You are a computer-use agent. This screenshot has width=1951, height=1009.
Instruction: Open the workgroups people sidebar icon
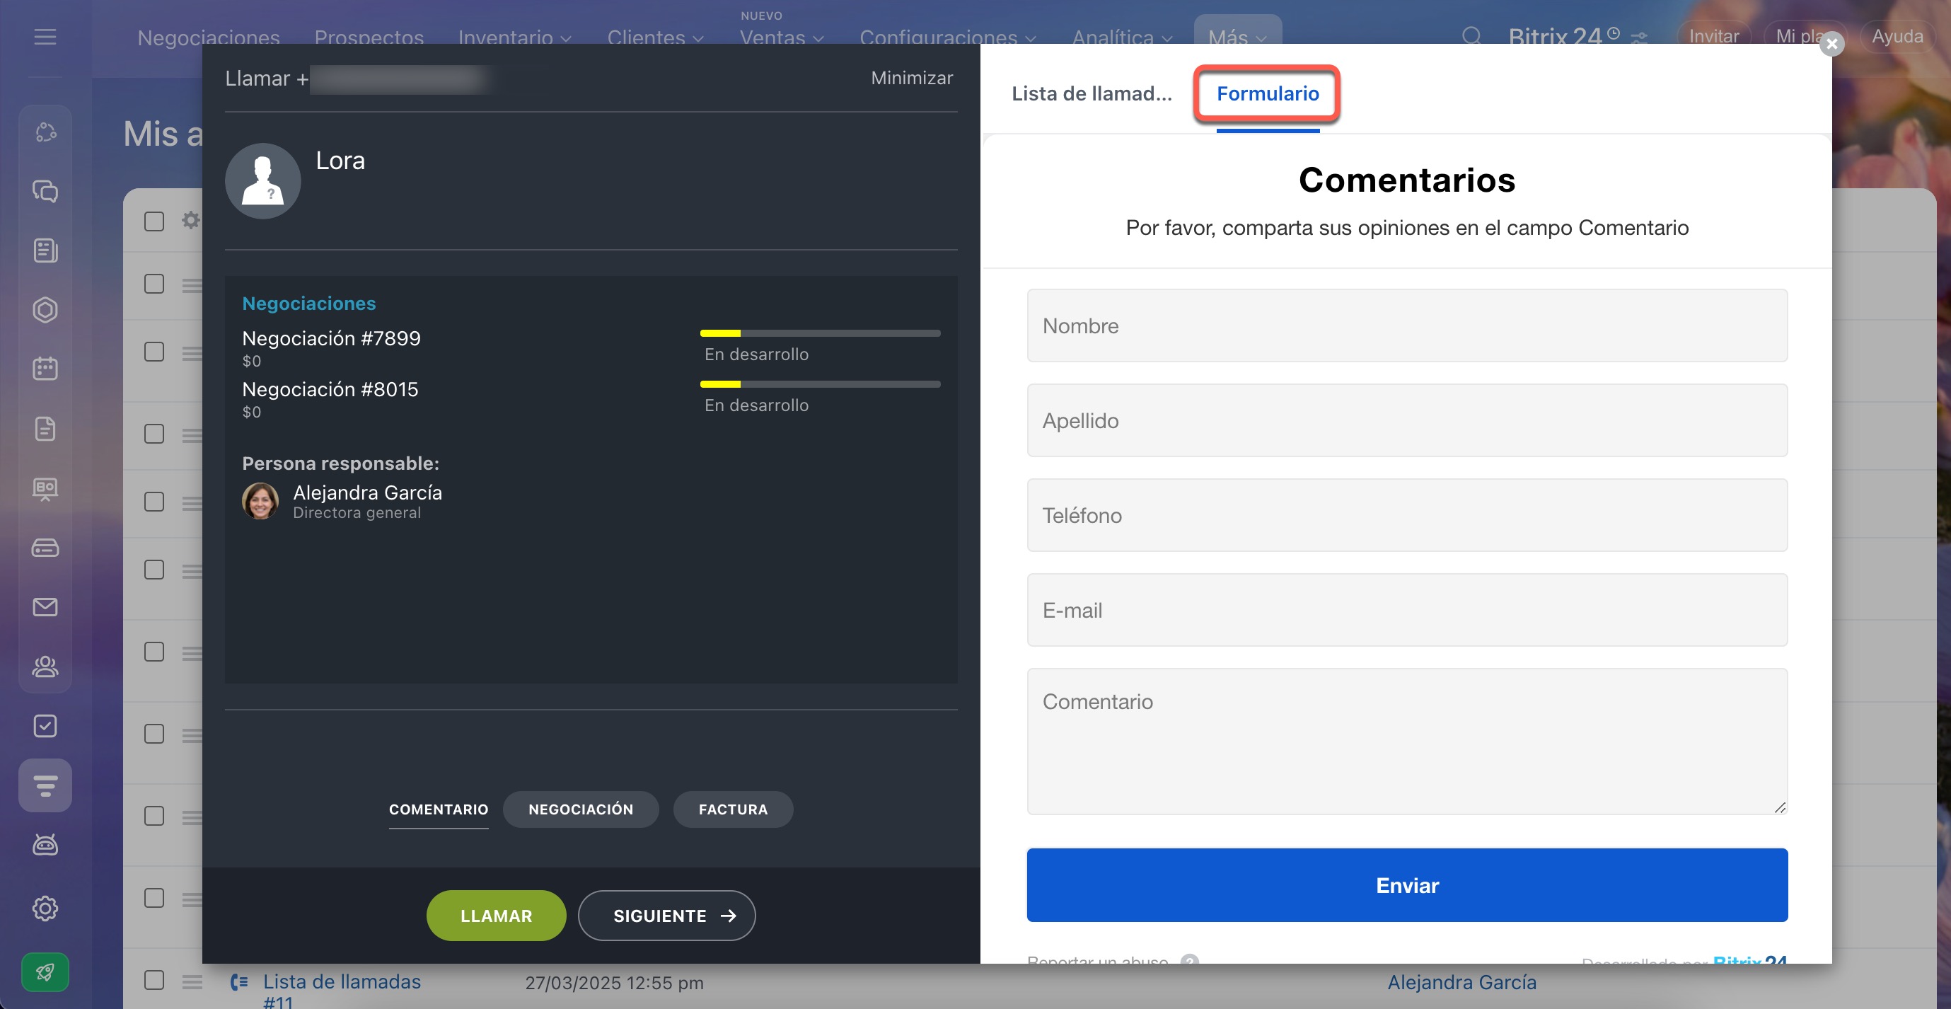click(x=45, y=667)
